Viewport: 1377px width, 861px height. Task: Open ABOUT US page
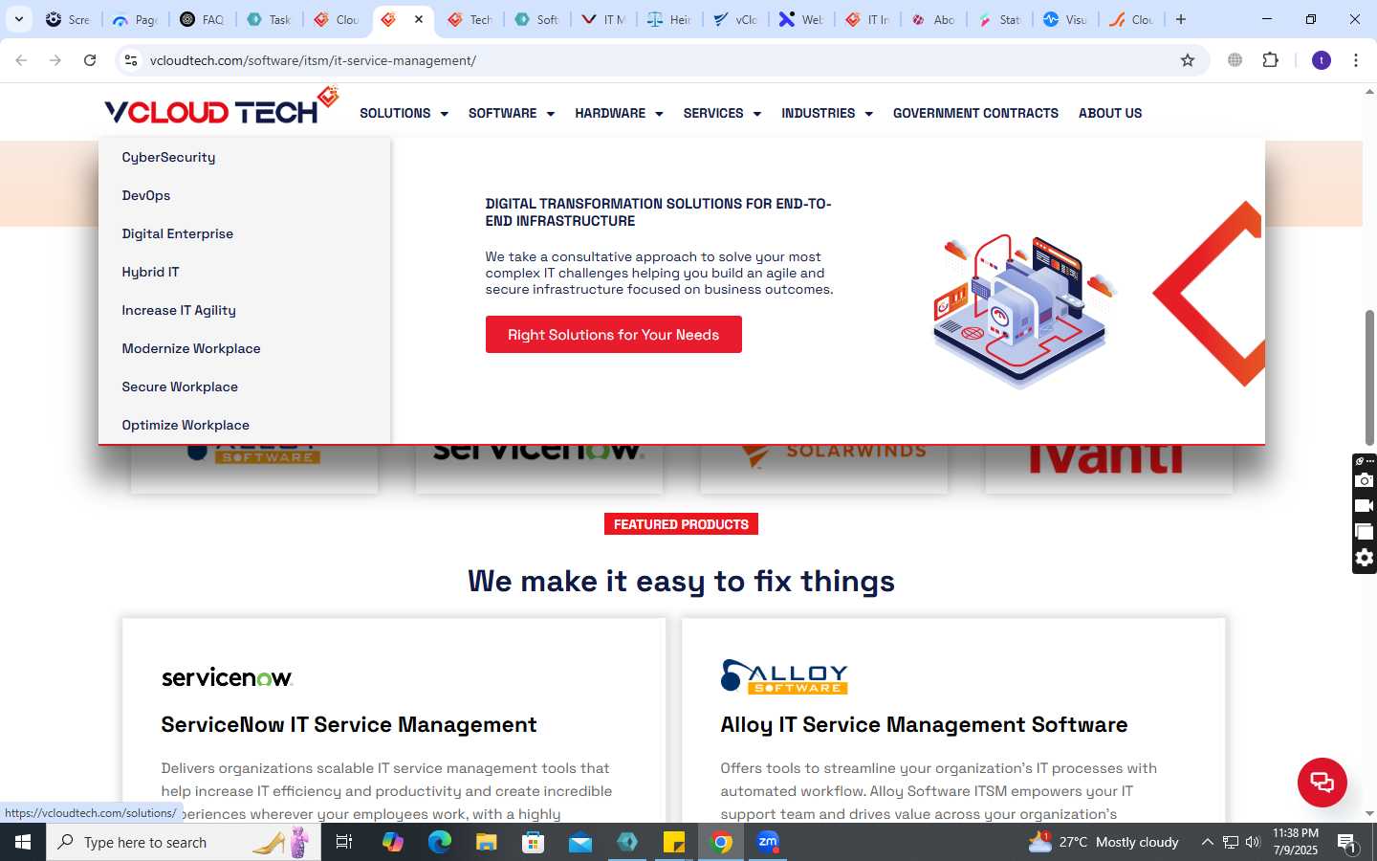(1110, 113)
